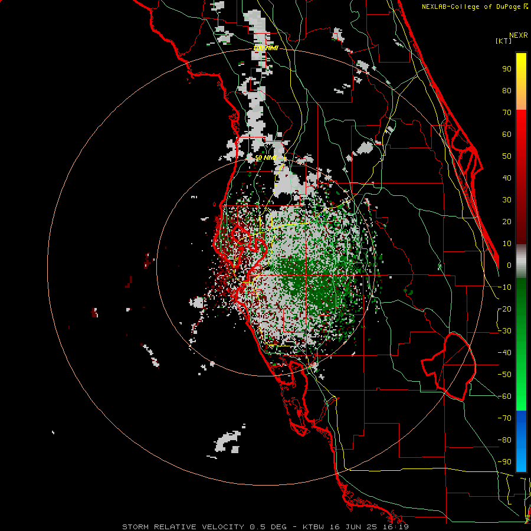Viewport: 531px width, 531px height.
Task: Click the positive 80 scale value
Action: [x=507, y=91]
